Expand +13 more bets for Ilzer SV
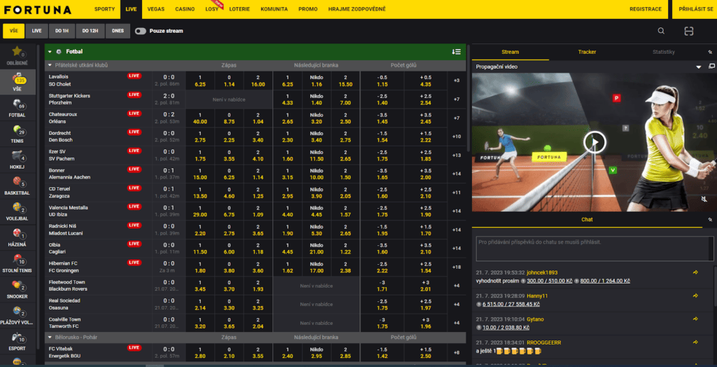Image resolution: width=717 pixels, height=367 pixels. click(457, 155)
